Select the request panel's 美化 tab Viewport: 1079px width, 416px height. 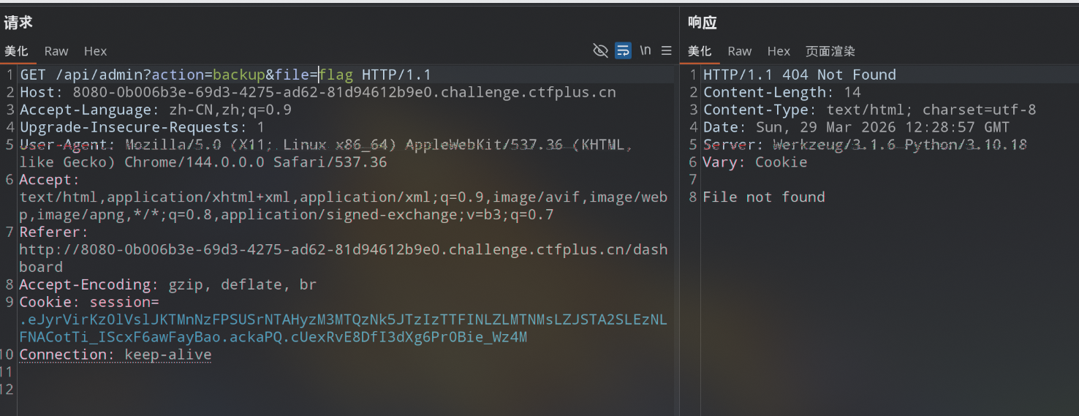click(x=16, y=51)
